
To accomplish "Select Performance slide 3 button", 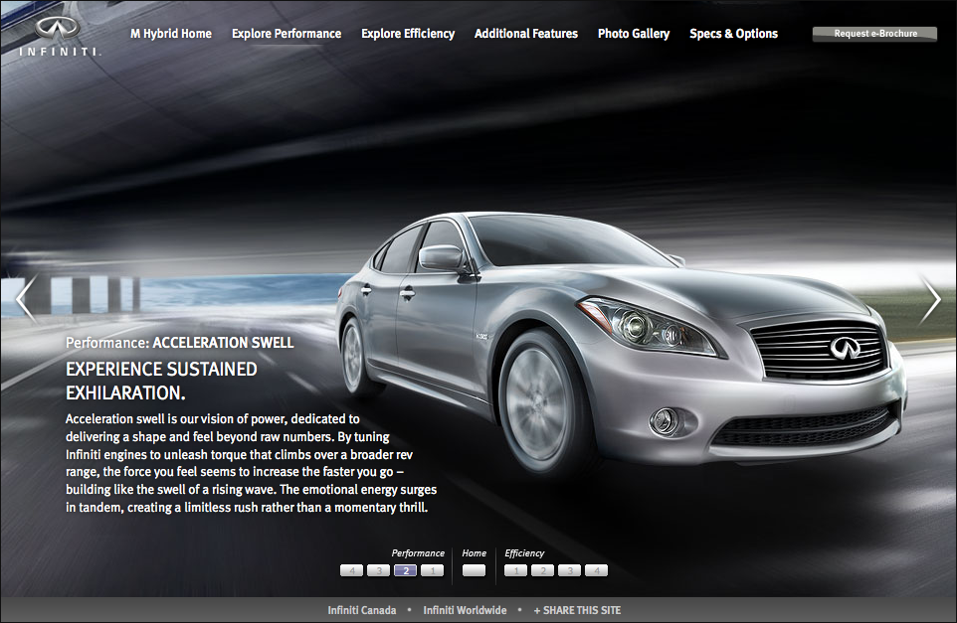I will [x=378, y=570].
